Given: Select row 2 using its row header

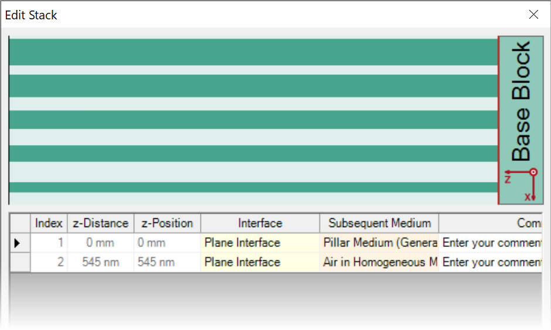Looking at the screenshot, I should tap(20, 262).
